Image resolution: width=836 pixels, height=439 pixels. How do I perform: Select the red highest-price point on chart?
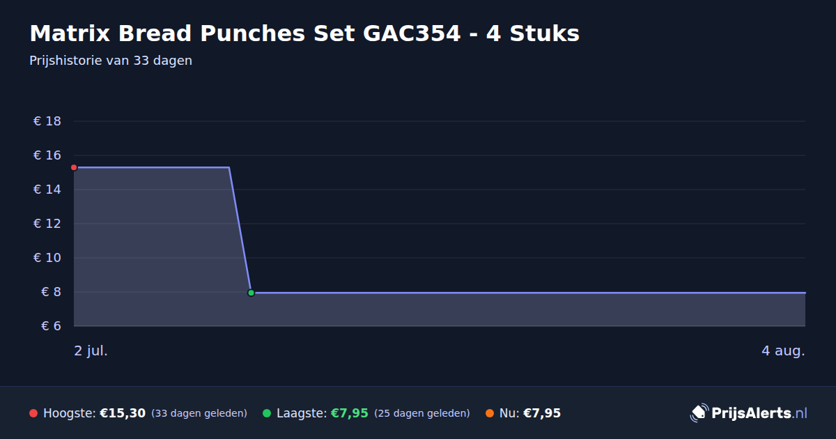click(x=74, y=167)
